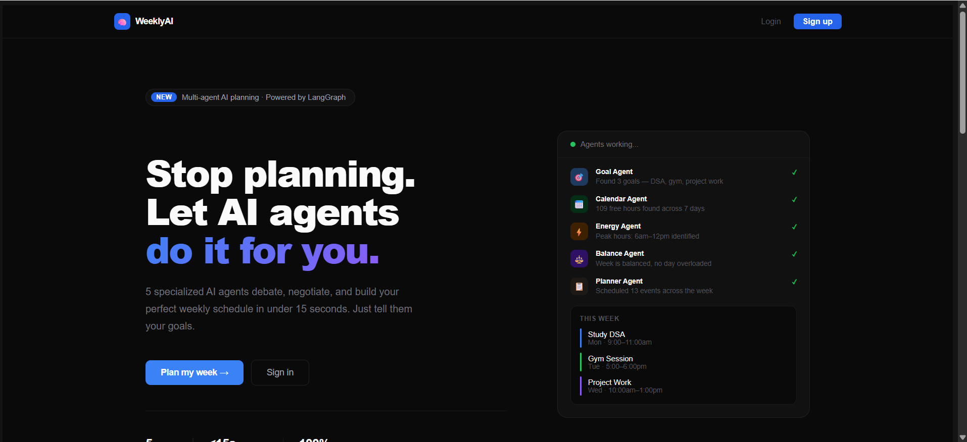The height and width of the screenshot is (442, 967).
Task: Click the Sign up button
Action: pyautogui.click(x=817, y=21)
